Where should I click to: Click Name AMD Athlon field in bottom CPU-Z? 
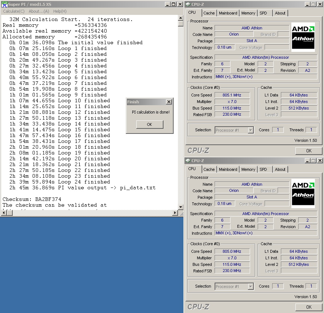tap(252, 184)
